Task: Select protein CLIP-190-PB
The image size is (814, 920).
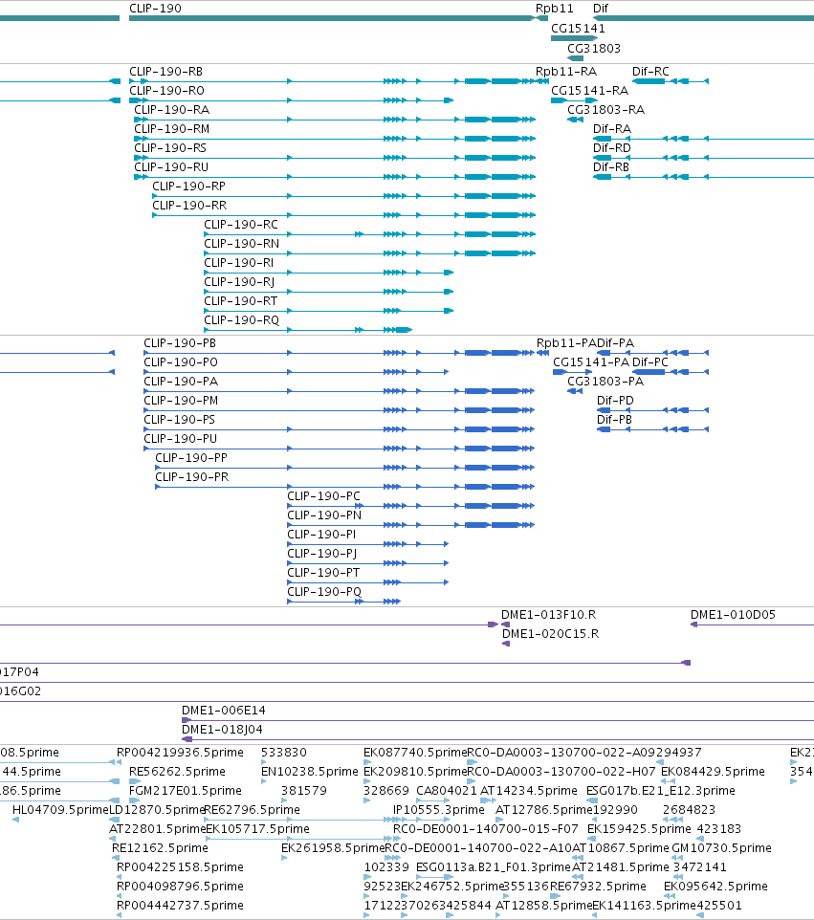Action: pos(180,343)
